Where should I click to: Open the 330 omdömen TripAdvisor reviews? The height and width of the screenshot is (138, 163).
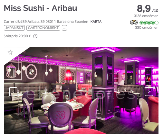point(147,27)
